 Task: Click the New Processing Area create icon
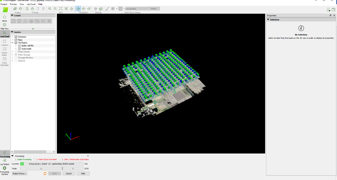coord(13,21)
